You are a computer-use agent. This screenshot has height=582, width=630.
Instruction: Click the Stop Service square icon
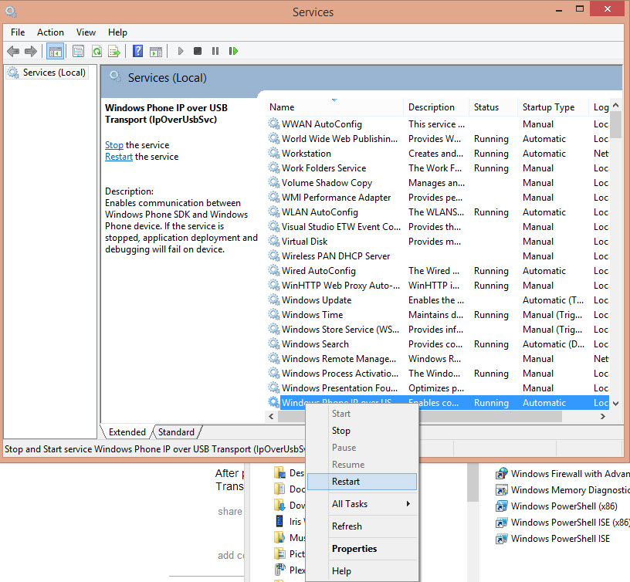pyautogui.click(x=198, y=51)
